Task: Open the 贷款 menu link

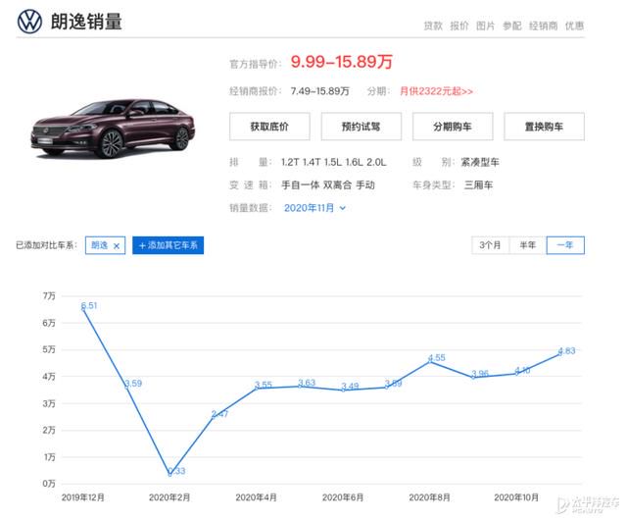Action: coord(433,26)
